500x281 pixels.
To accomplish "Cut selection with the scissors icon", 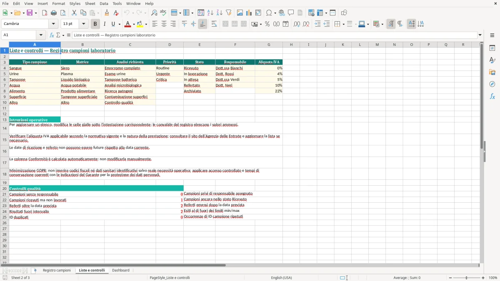I will (74, 13).
